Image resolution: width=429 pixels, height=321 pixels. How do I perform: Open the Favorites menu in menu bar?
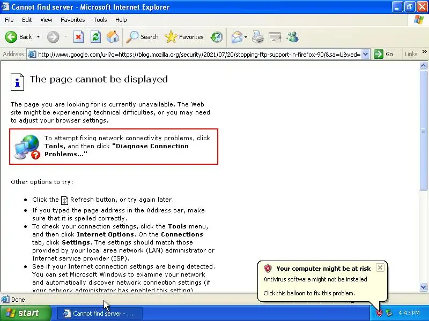coord(73,20)
